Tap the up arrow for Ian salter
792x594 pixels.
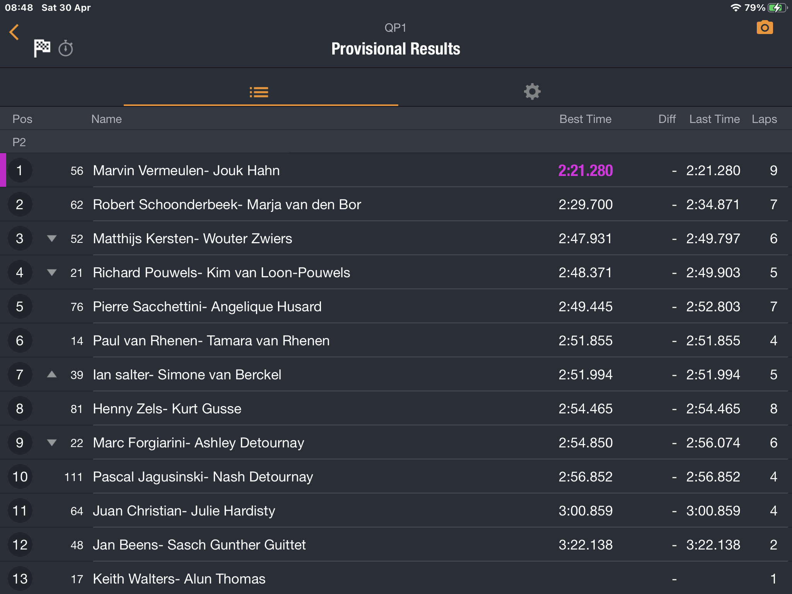pos(52,374)
